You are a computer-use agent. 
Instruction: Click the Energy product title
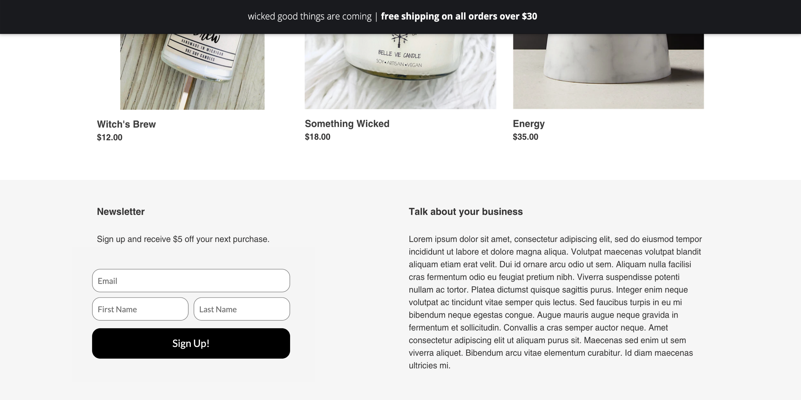[x=529, y=124]
